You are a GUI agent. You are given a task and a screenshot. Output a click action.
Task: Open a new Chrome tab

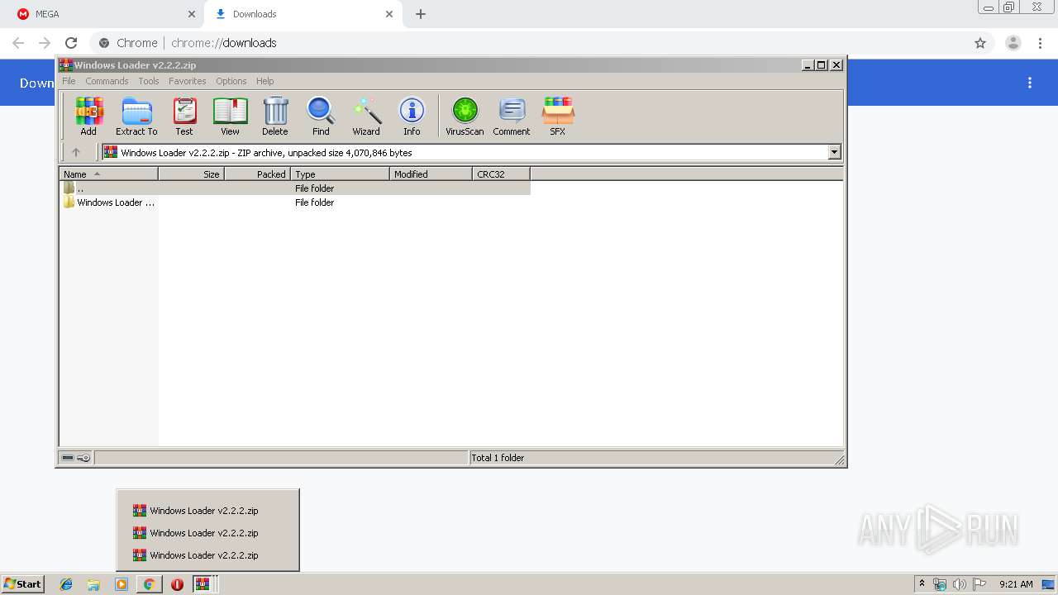(421, 14)
